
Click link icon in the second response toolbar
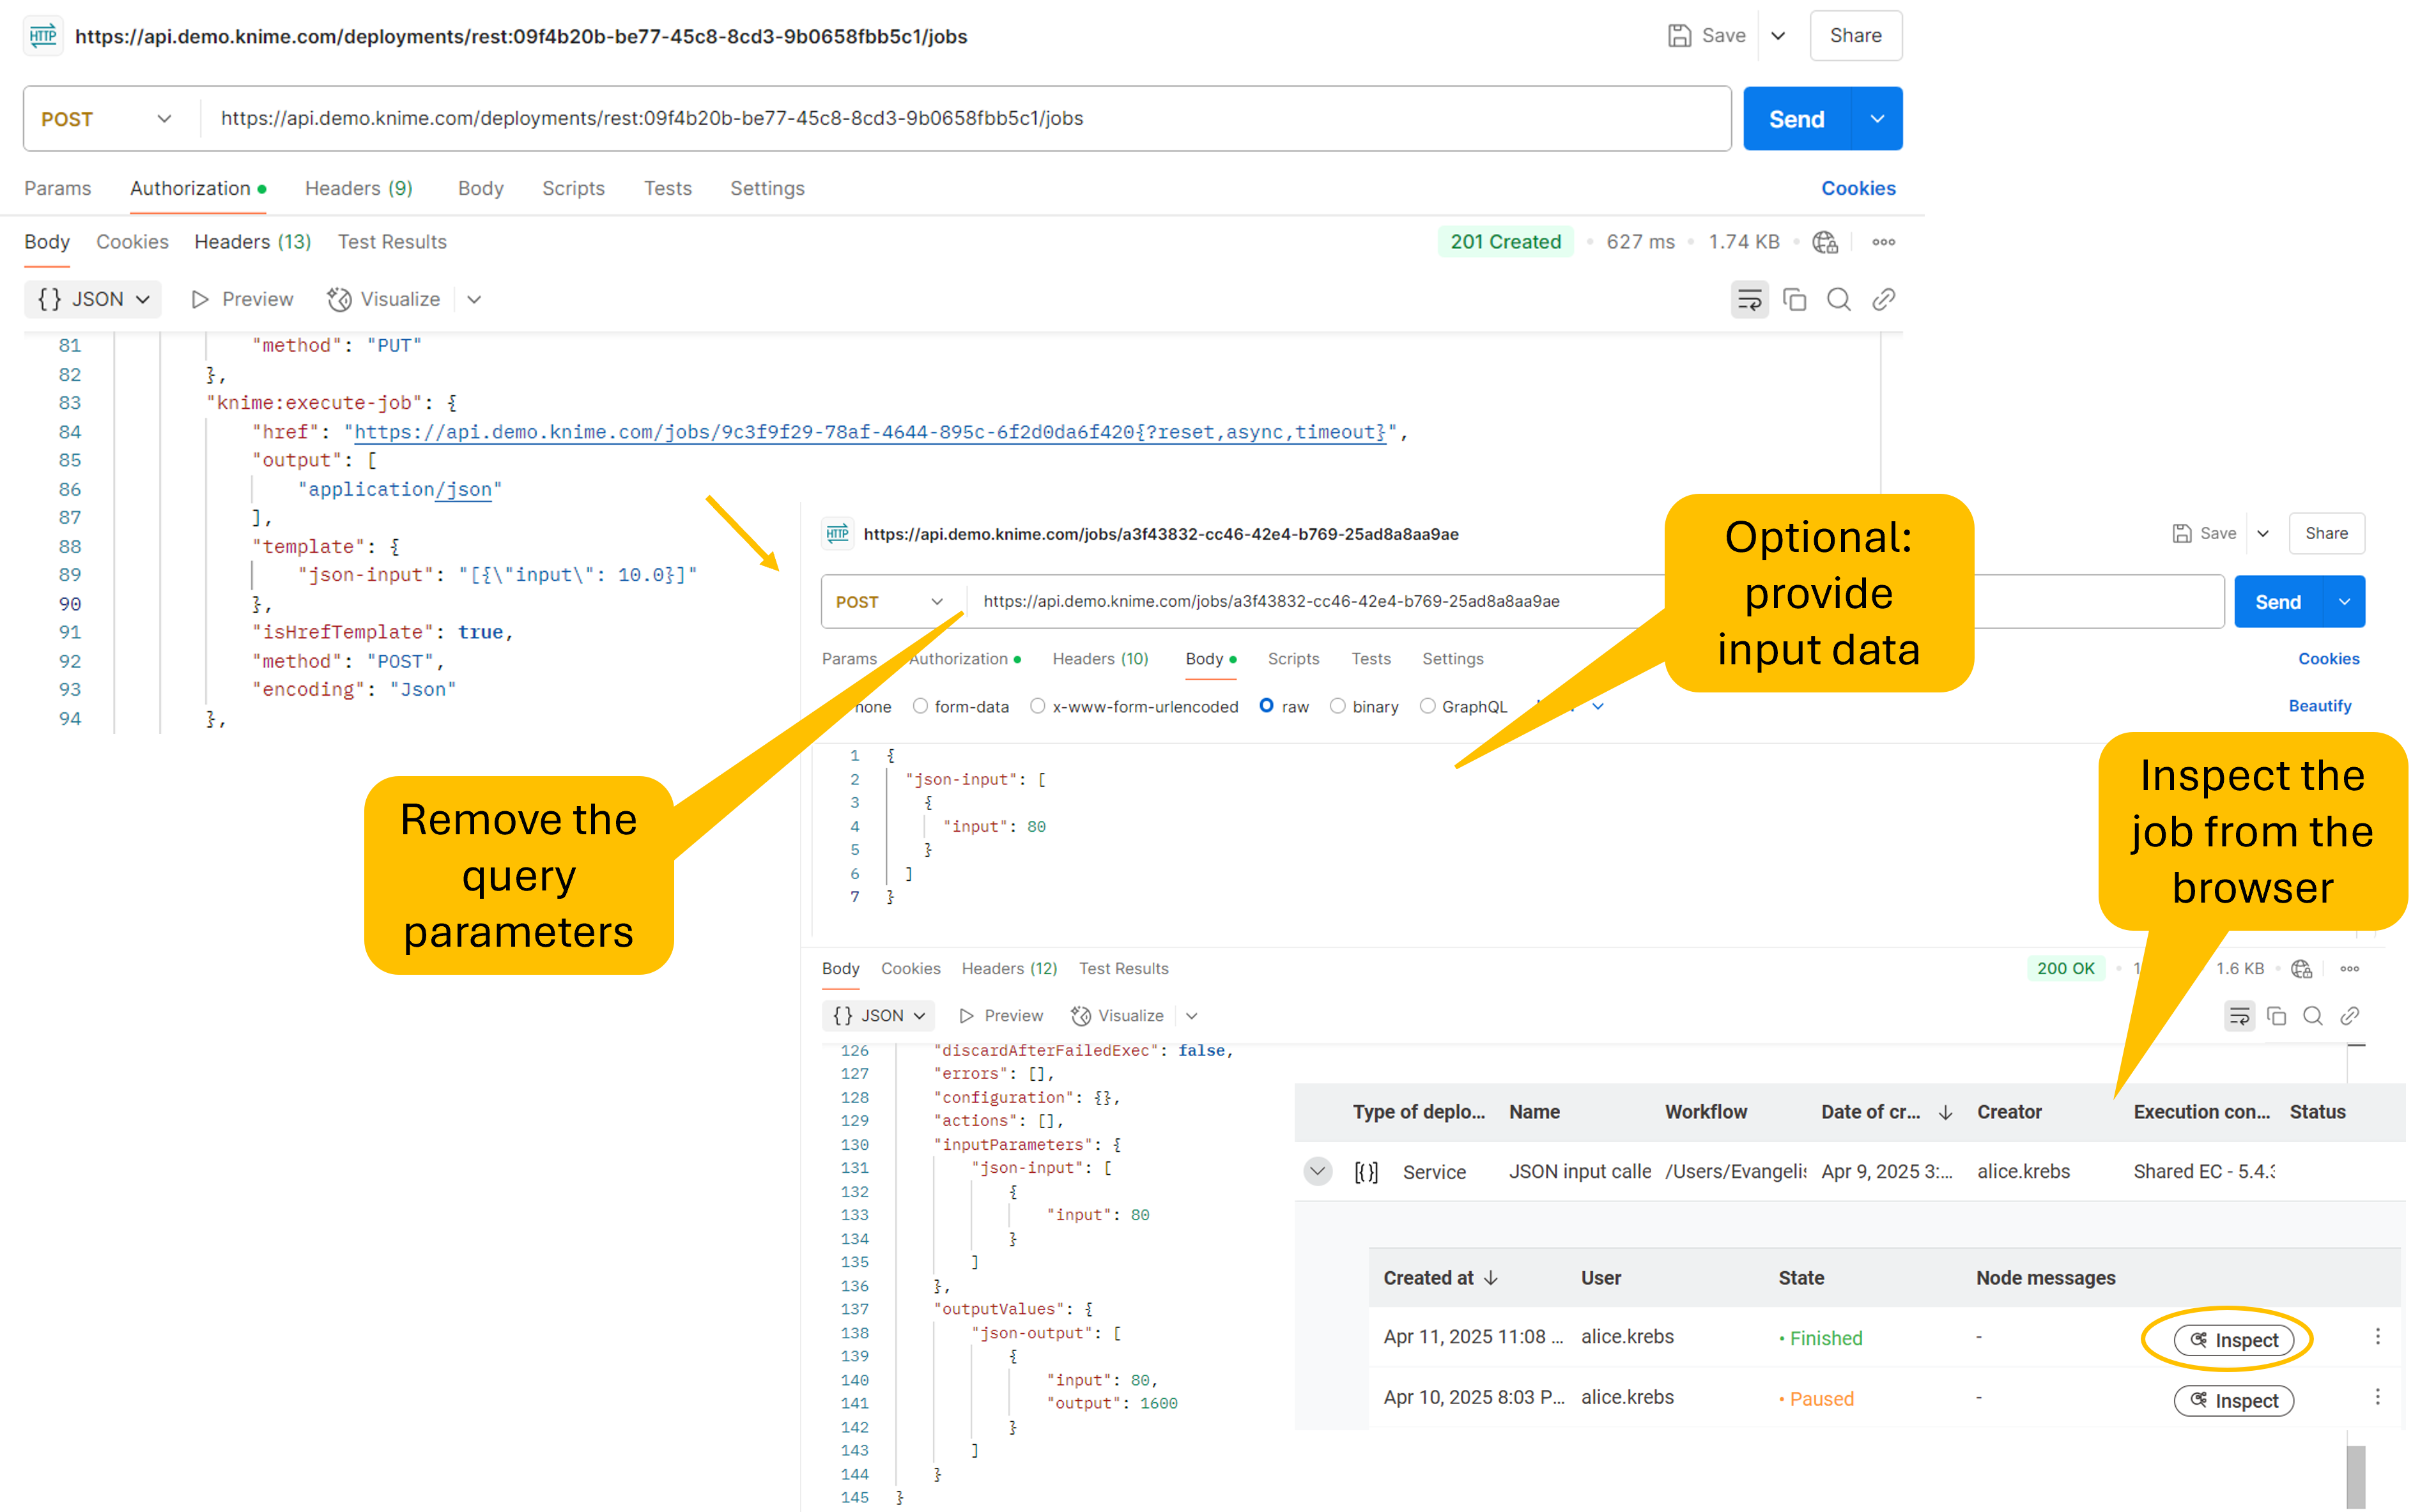tap(2350, 1016)
